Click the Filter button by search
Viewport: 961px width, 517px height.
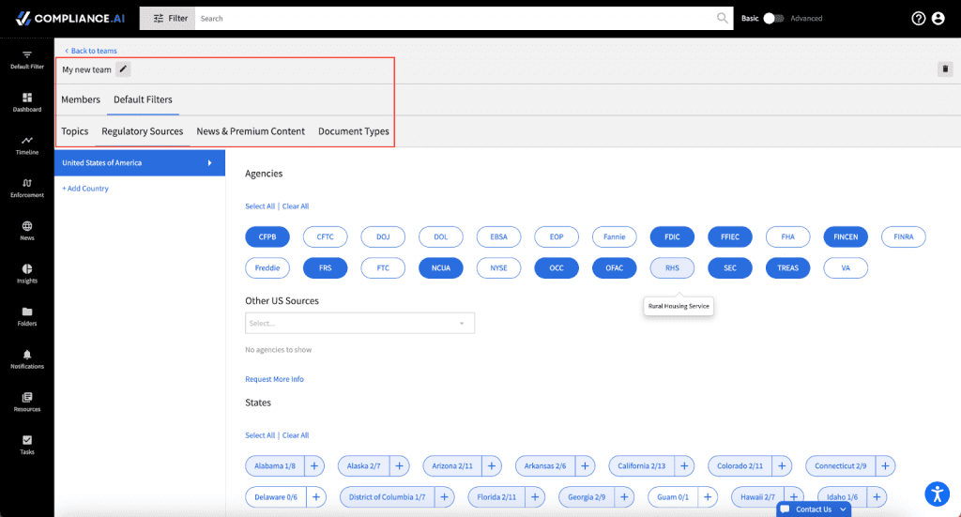click(167, 19)
